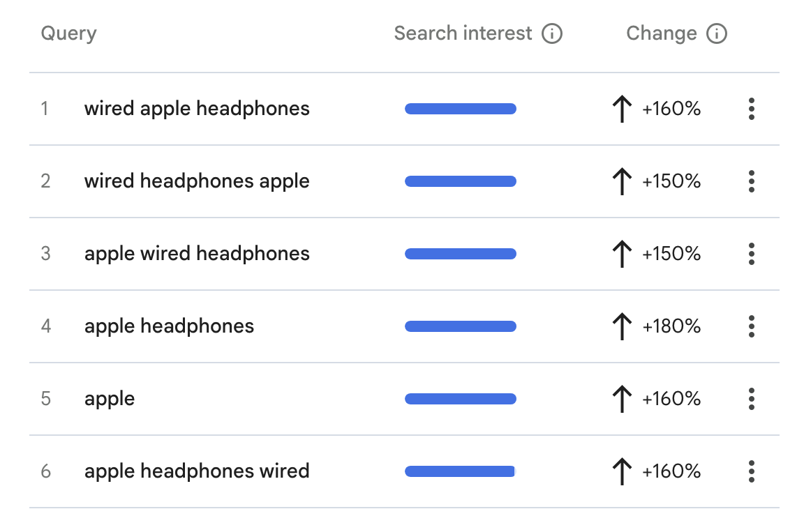Select the "apple headphones" query
Viewport: 804px width, 516px height.
click(x=169, y=326)
